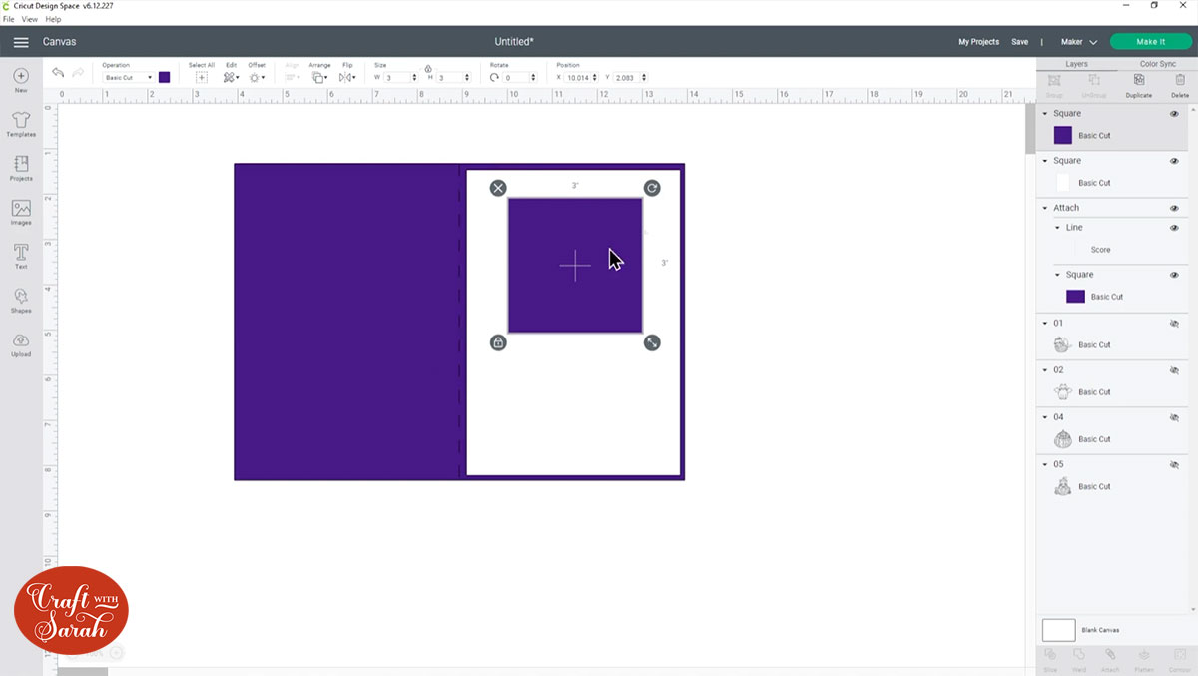Click the Make It button
The width and height of the screenshot is (1198, 676).
pos(1150,42)
